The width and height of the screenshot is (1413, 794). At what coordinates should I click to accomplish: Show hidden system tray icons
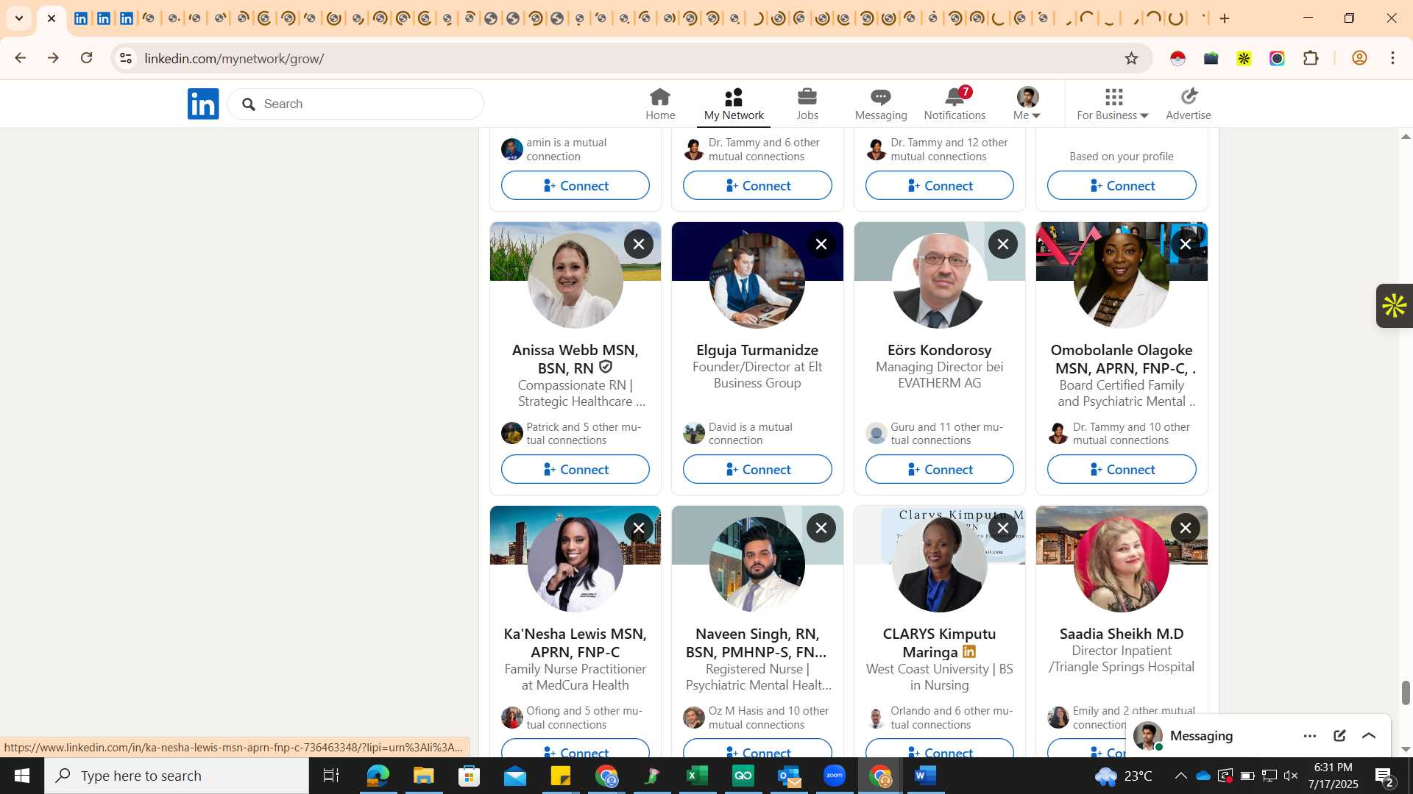coord(1180,776)
